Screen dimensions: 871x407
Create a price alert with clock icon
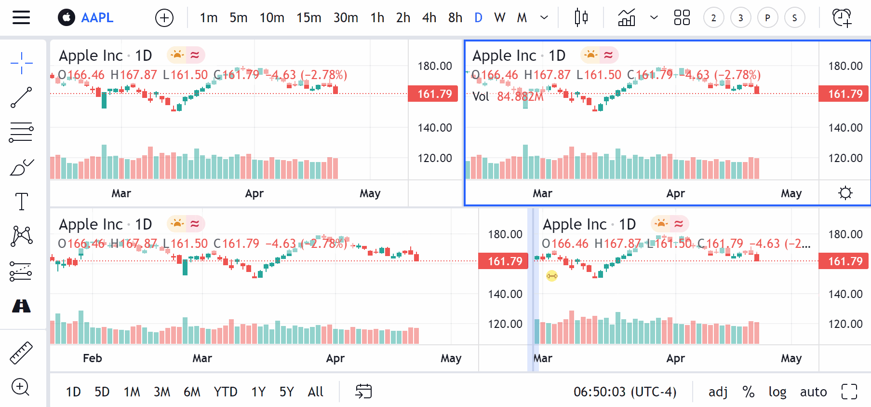point(842,18)
